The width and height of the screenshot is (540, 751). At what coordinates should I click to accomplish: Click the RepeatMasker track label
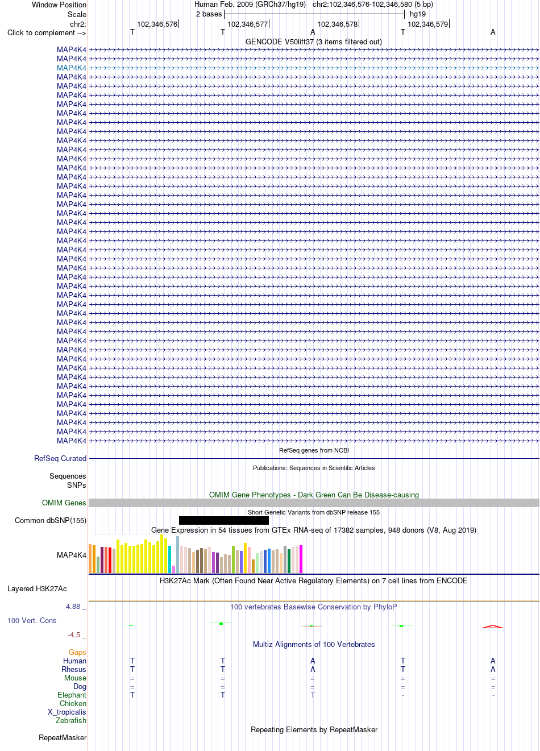pos(63,737)
